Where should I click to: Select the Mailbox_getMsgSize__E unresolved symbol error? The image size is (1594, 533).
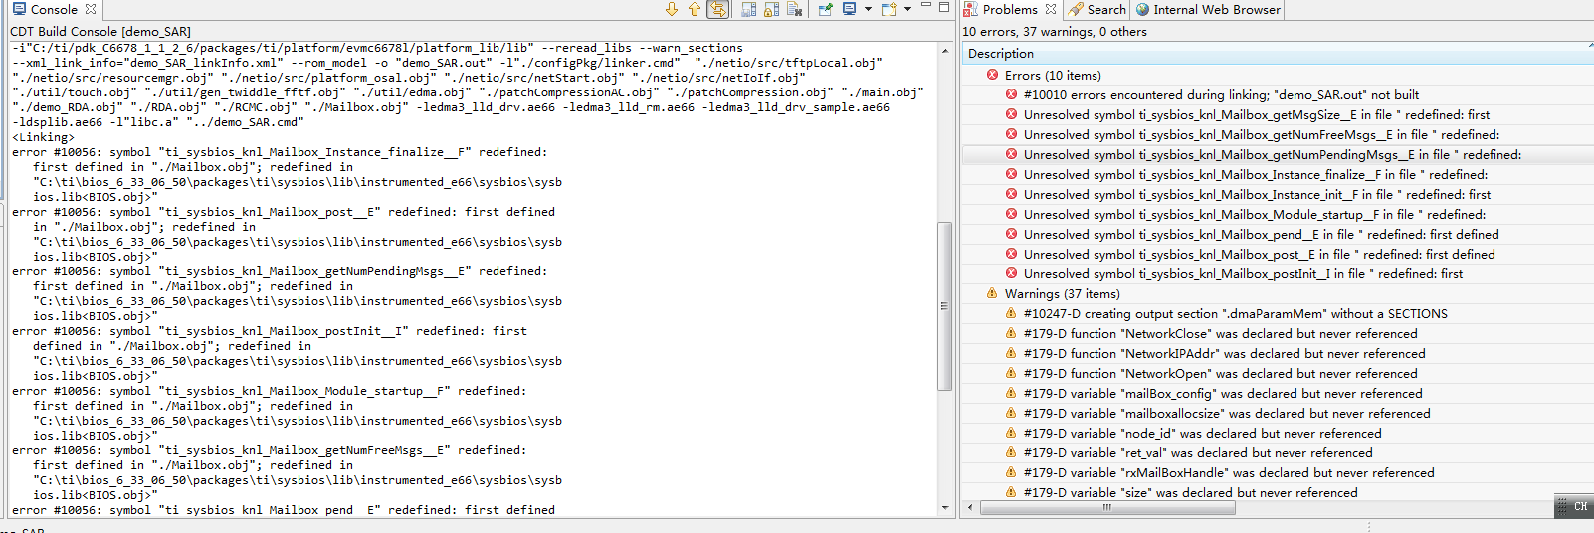point(1278,114)
